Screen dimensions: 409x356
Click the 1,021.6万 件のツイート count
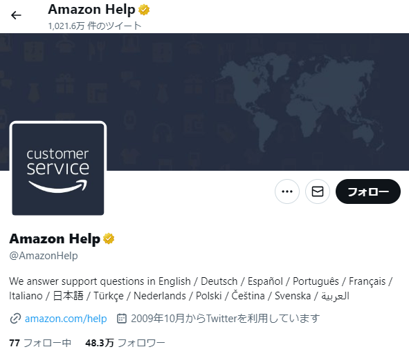[95, 26]
